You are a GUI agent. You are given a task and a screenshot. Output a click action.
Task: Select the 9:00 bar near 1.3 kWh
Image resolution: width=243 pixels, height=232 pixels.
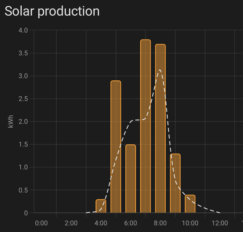click(175, 183)
